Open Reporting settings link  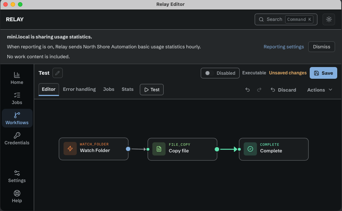[x=284, y=47]
